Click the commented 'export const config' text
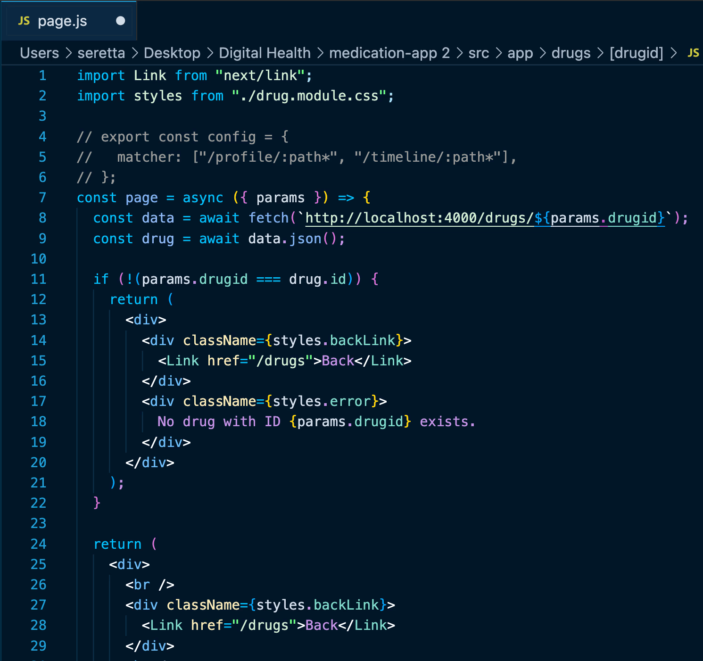The height and width of the screenshot is (661, 703). coord(178,137)
